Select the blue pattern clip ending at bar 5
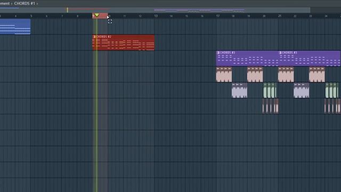 15,27
